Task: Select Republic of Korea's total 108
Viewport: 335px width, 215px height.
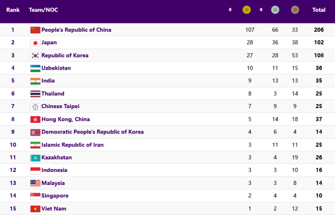Action: click(319, 56)
